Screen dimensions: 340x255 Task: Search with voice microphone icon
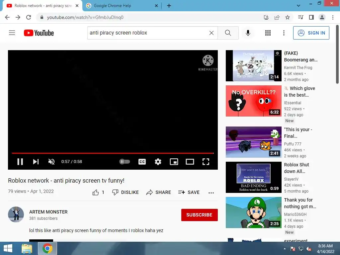(x=248, y=33)
